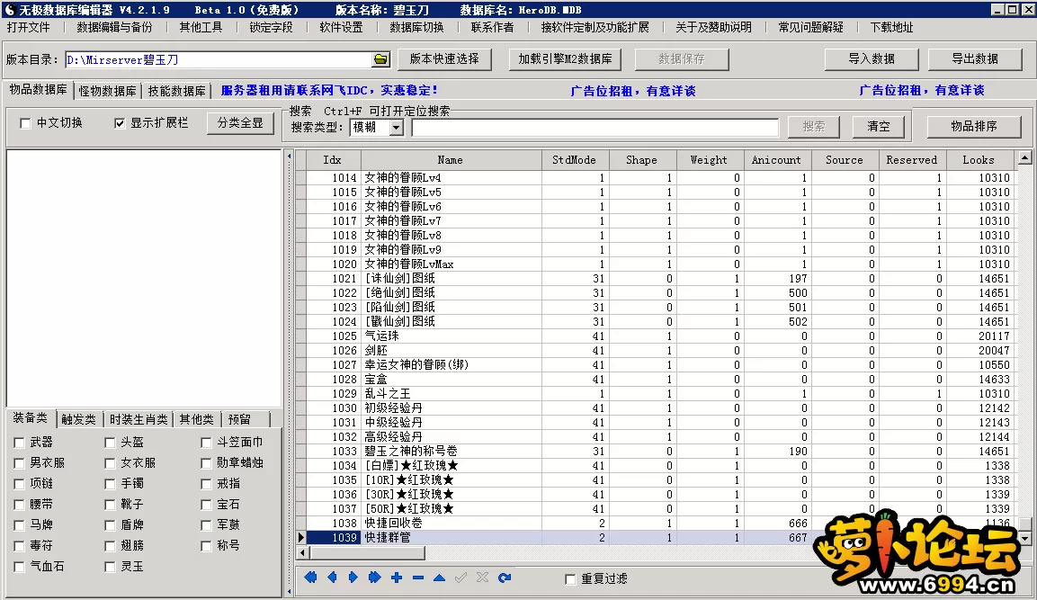Select the row 气运珠
Viewport: 1037px width, 600px height.
[x=654, y=336]
